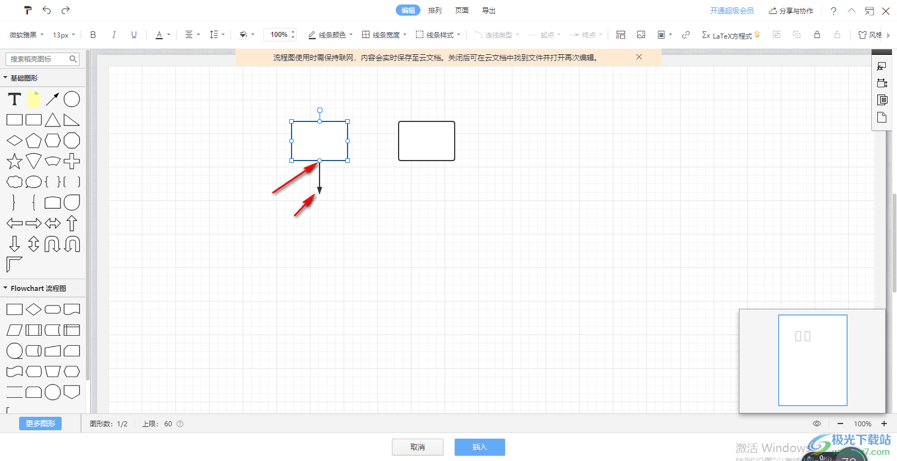Image resolution: width=897 pixels, height=461 pixels.
Task: Open the stacked pages panel icon
Action: [x=882, y=100]
